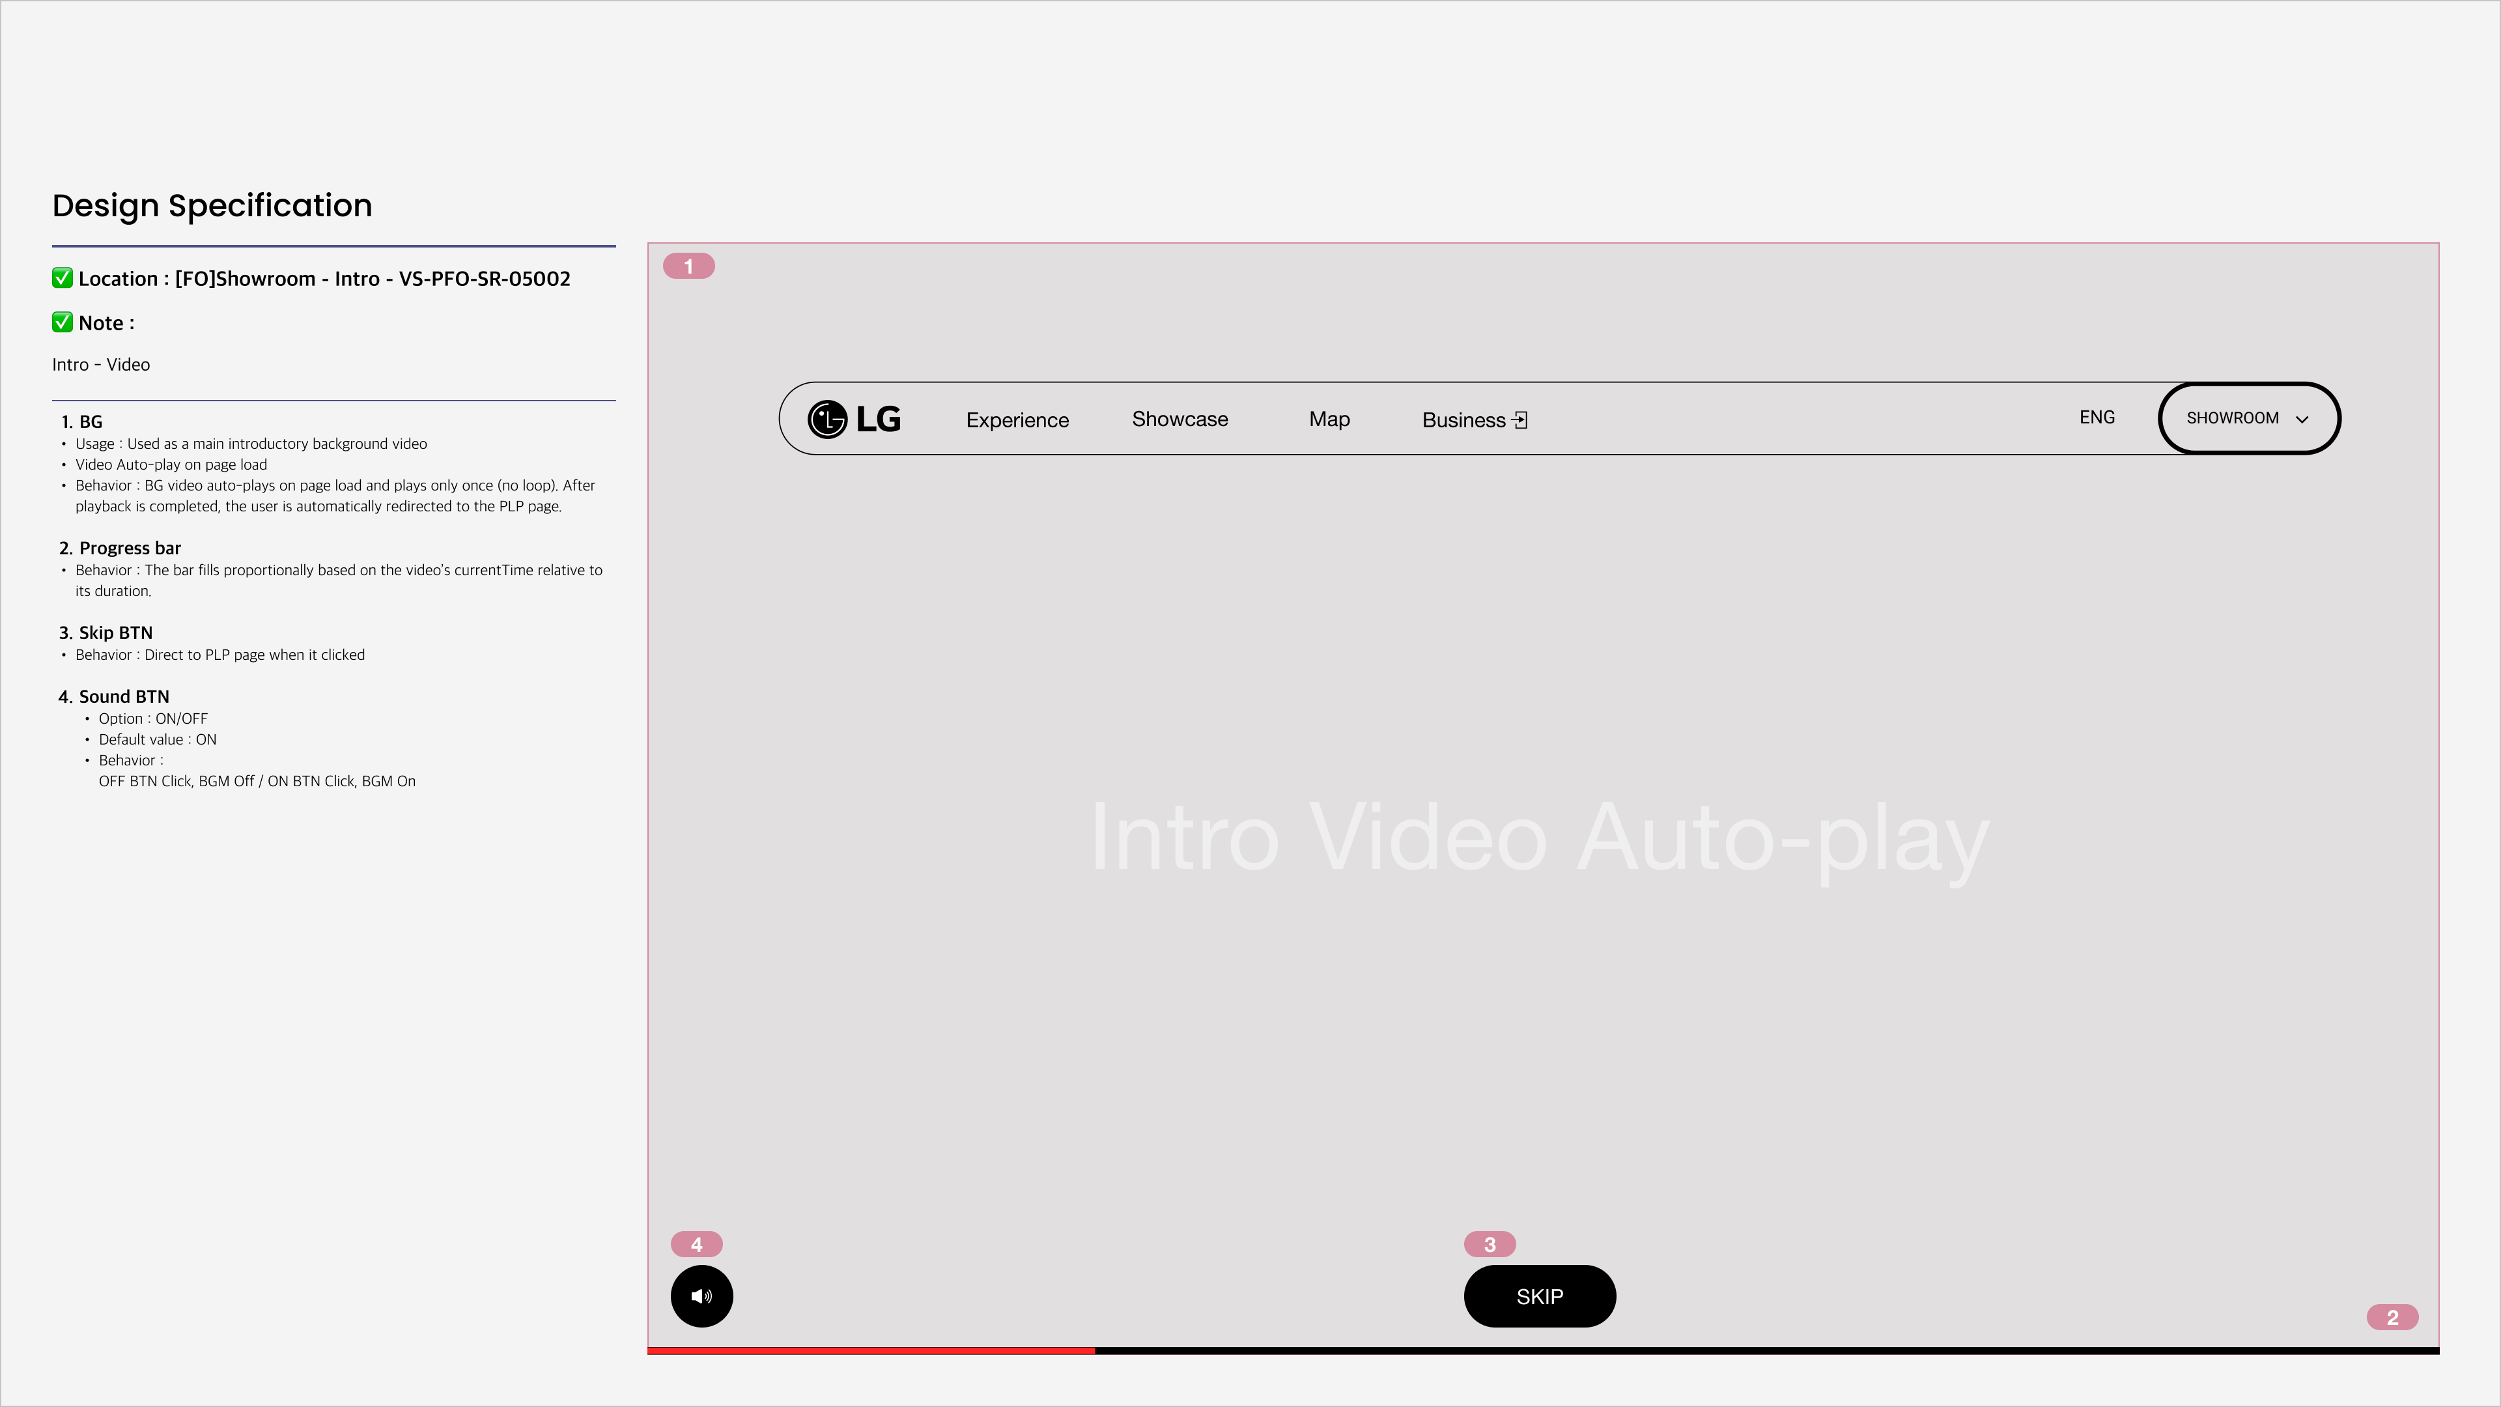Screen dimensions: 2501x1407
Task: Click green checkmark beside Note
Action: click(62, 322)
